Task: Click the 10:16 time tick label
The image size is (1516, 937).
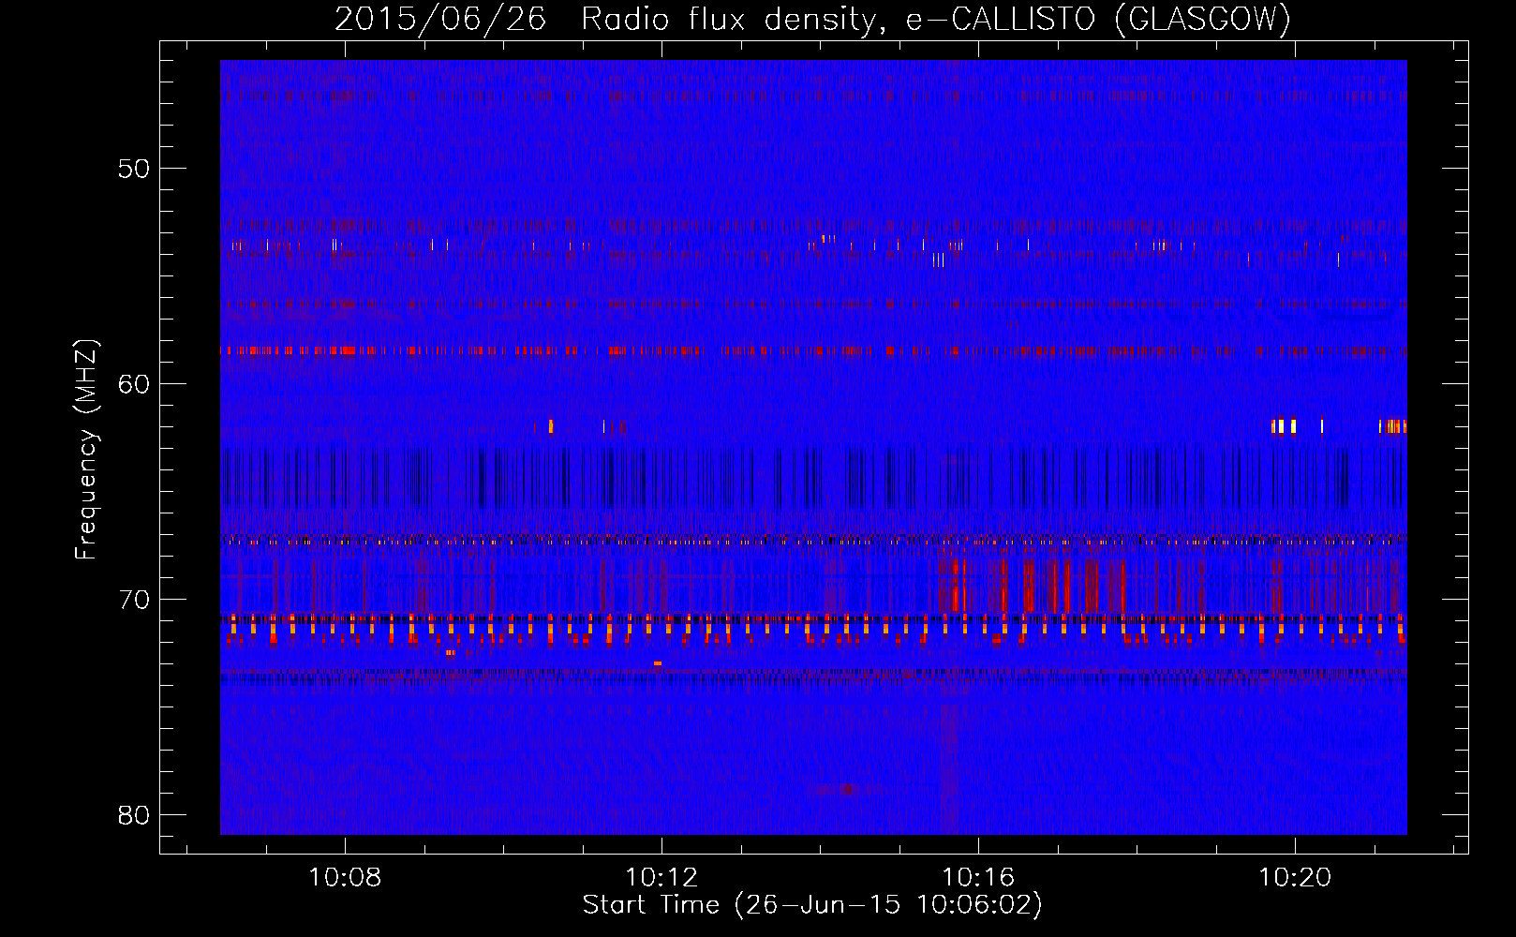Action: (978, 877)
